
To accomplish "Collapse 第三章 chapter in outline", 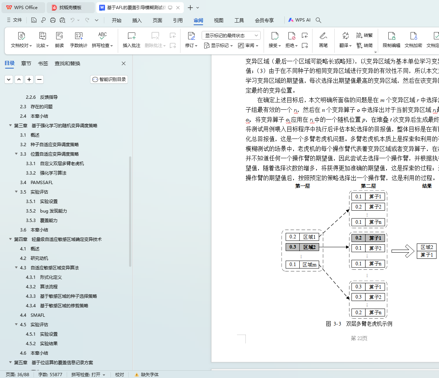I will [x=10, y=125].
